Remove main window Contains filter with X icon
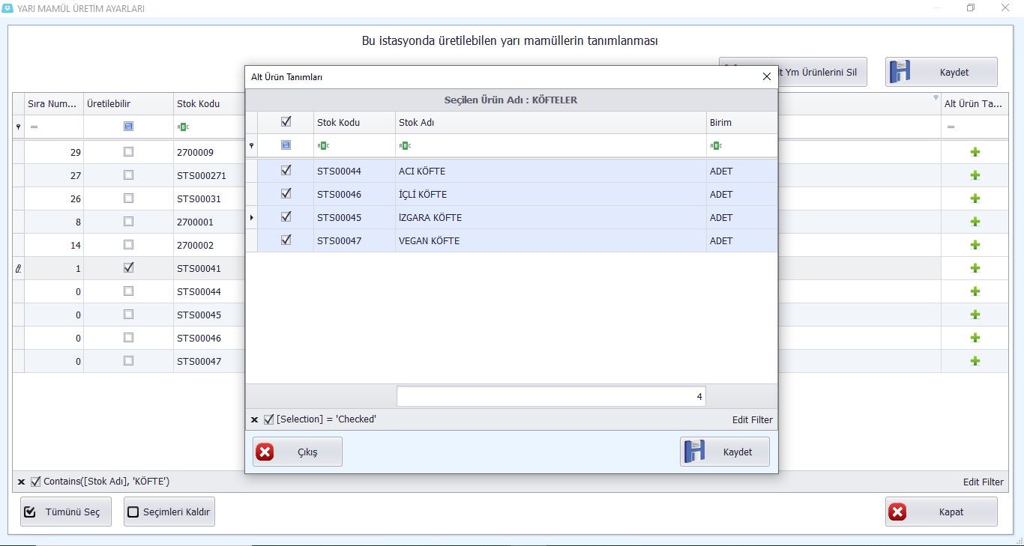 click(x=21, y=482)
